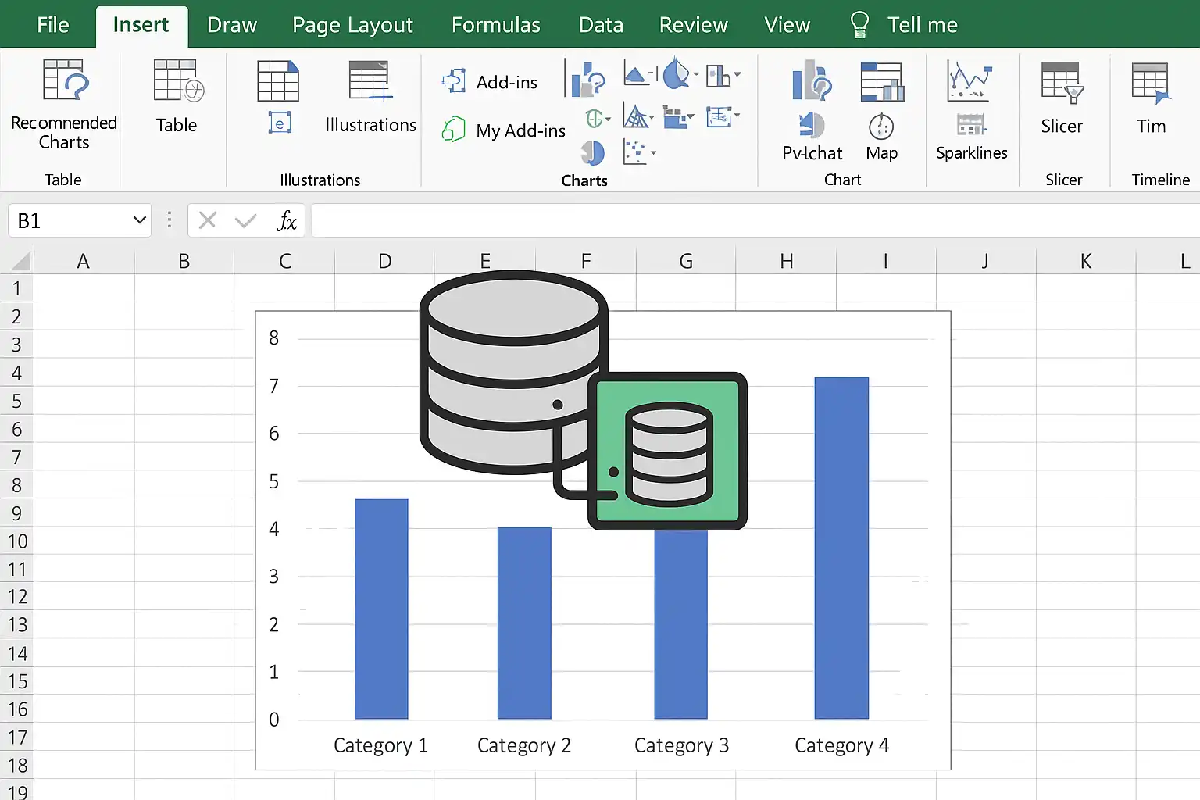Open the Add-ins store
Image resolution: width=1200 pixels, height=800 pixels.
tap(490, 81)
